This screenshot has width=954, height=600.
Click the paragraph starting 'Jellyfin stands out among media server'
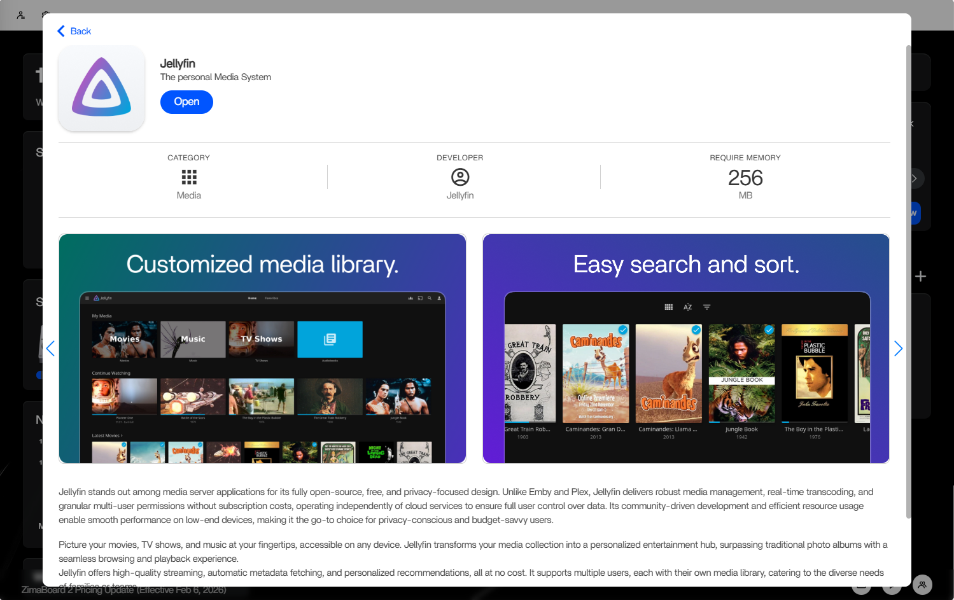click(466, 506)
